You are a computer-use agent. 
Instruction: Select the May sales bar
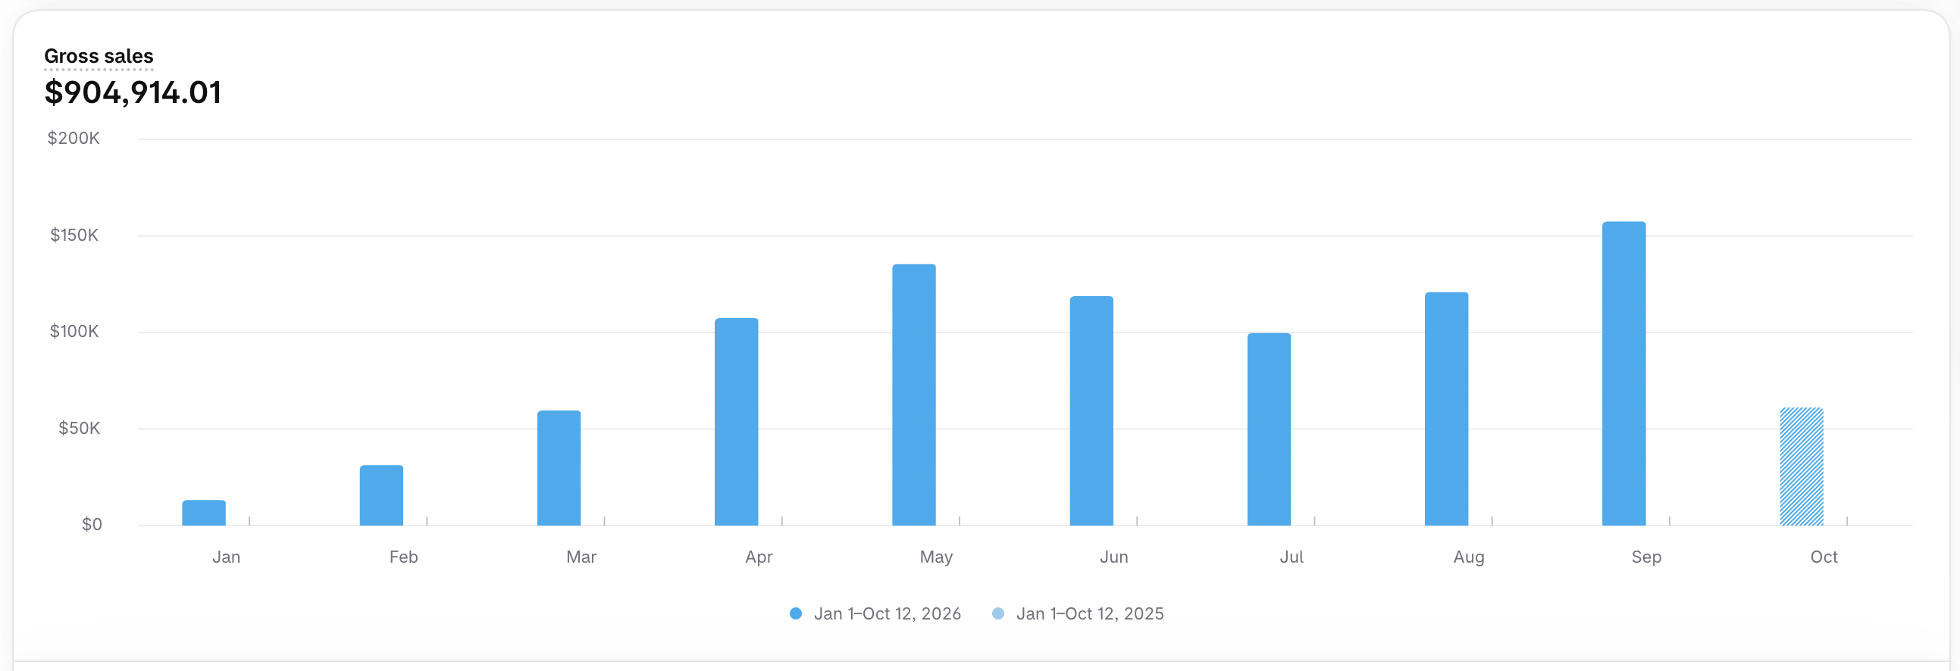click(x=914, y=395)
